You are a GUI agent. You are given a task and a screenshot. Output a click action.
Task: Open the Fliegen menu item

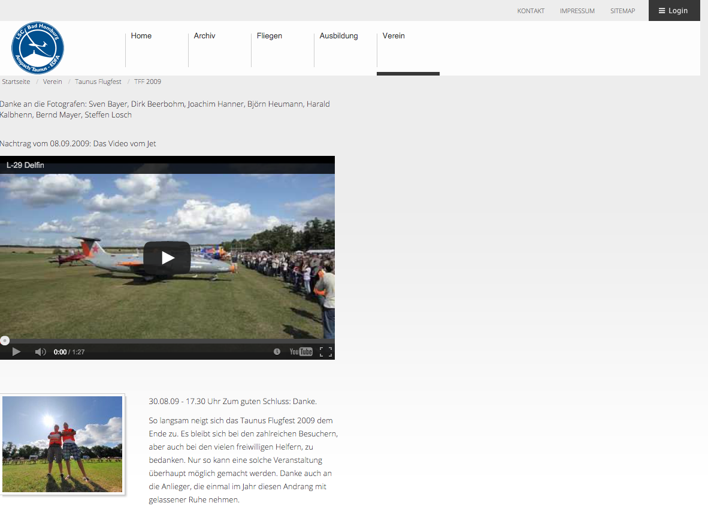269,36
